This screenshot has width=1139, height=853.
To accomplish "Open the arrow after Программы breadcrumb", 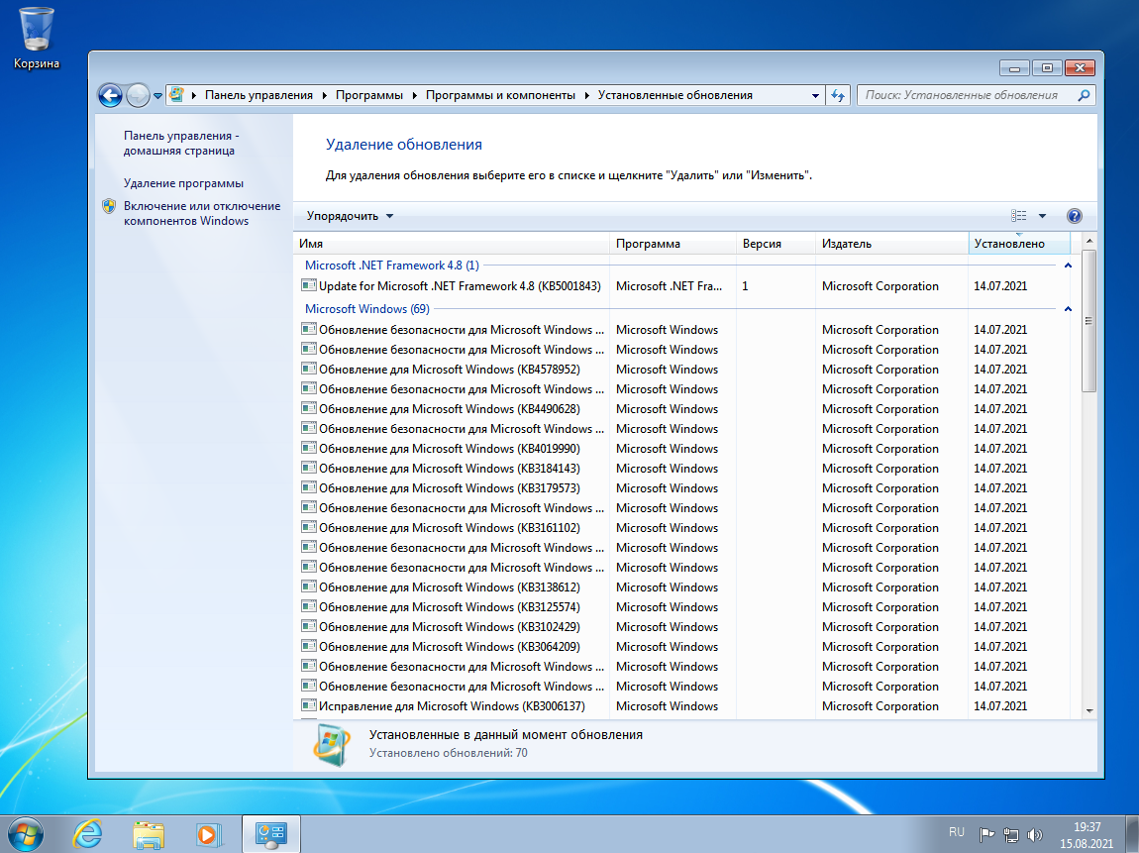I will [x=414, y=95].
